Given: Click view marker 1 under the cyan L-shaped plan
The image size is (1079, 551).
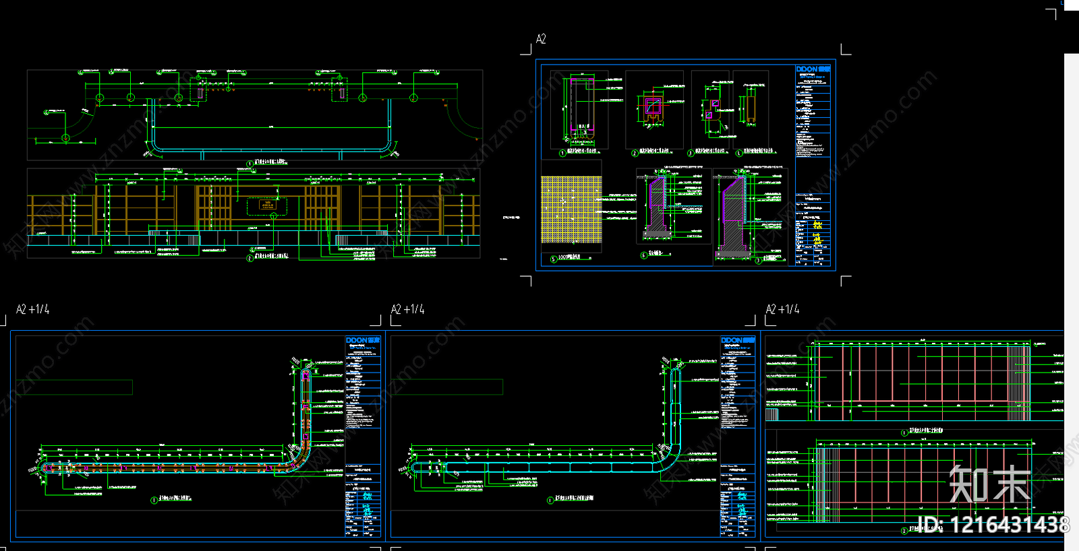Looking at the screenshot, I should point(550,500).
